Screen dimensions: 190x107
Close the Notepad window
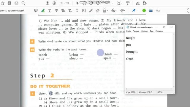click(172, 27)
